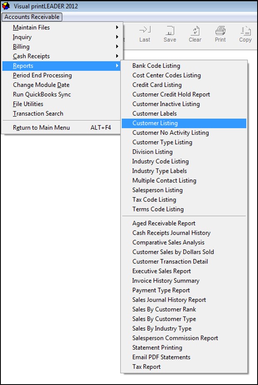Click the Clear toolbar icon

click(x=195, y=34)
